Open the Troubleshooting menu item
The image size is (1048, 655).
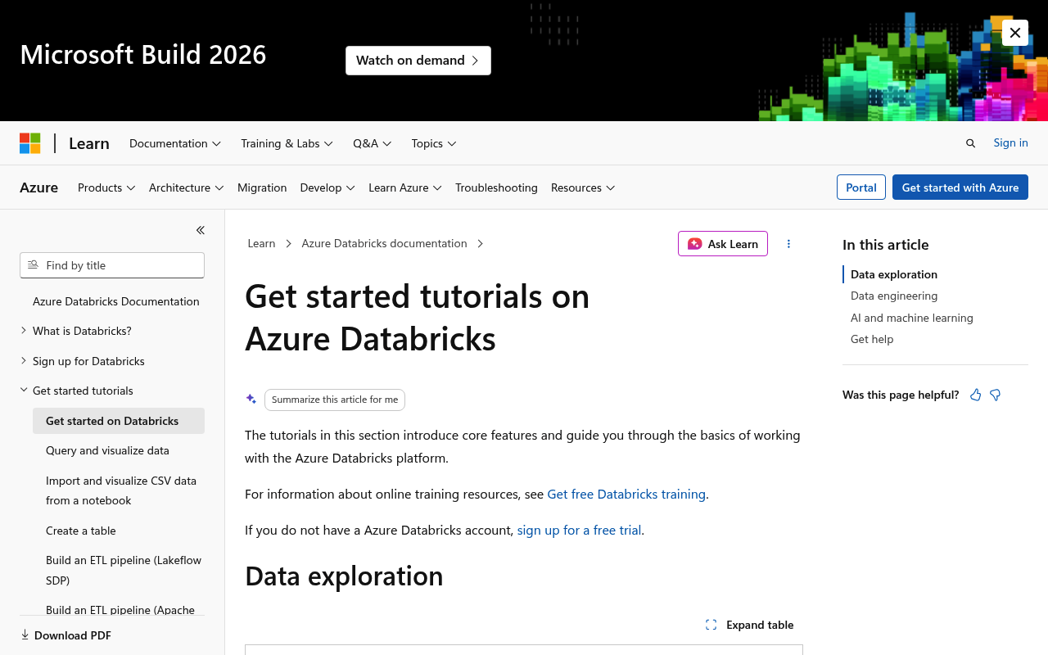[496, 187]
